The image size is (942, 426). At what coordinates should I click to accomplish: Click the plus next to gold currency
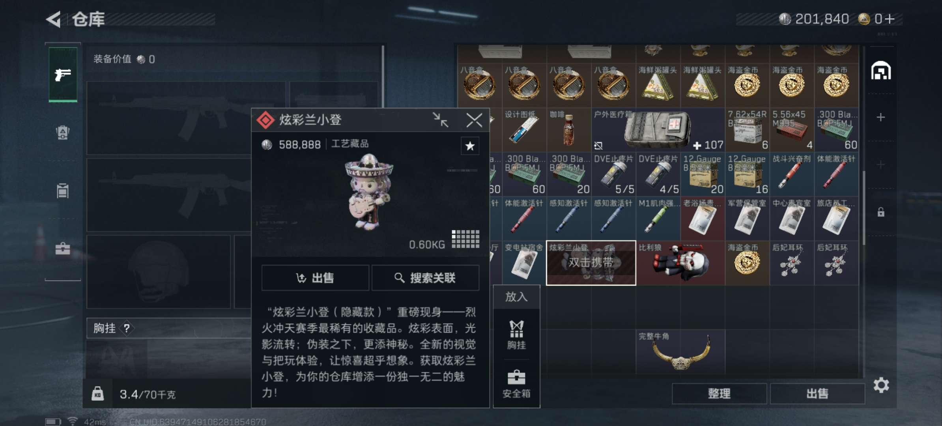tap(890, 19)
